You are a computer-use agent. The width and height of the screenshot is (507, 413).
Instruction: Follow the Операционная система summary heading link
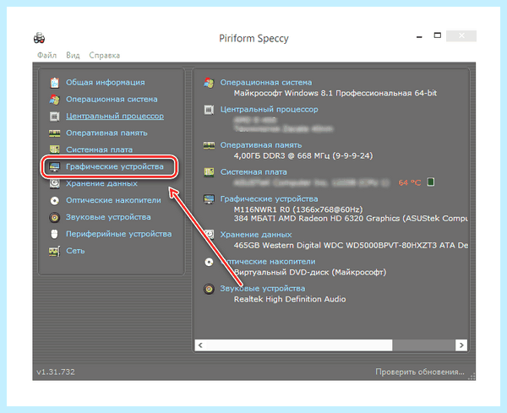(266, 83)
